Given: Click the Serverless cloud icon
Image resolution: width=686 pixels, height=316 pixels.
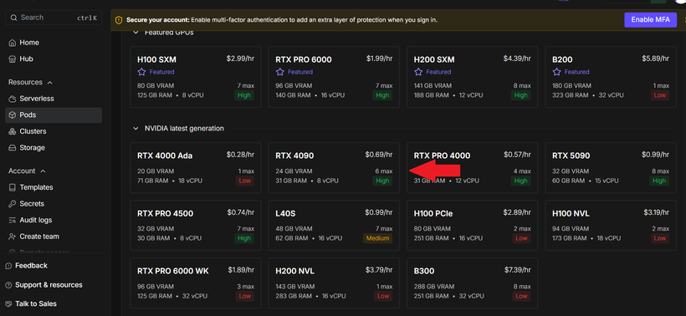Looking at the screenshot, I should coord(13,99).
